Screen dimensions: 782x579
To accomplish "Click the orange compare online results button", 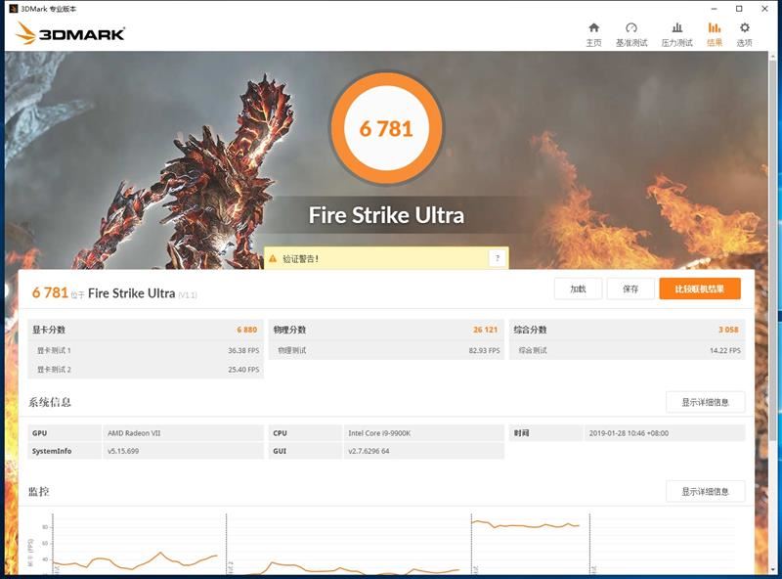I will pyautogui.click(x=700, y=289).
